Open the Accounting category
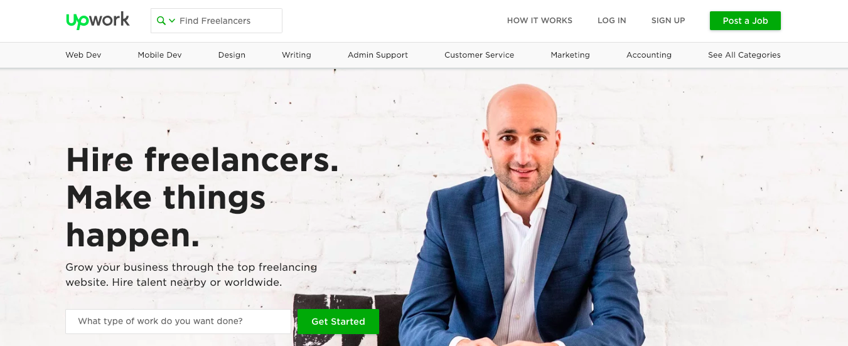This screenshot has width=848, height=346. [x=649, y=55]
